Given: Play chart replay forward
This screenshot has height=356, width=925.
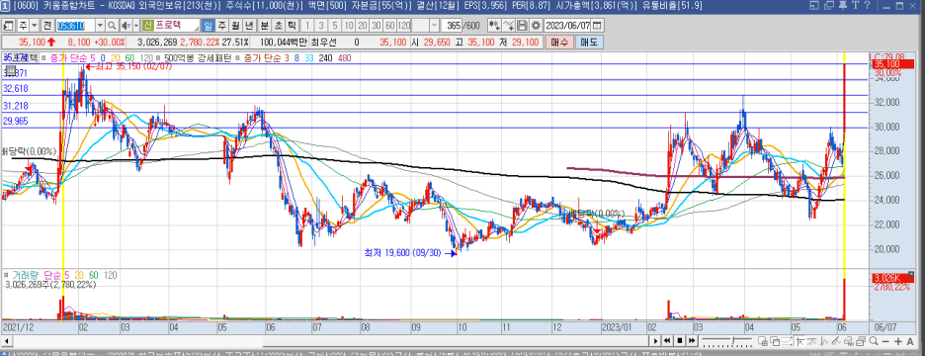Looking at the screenshot, I should coord(655,340).
